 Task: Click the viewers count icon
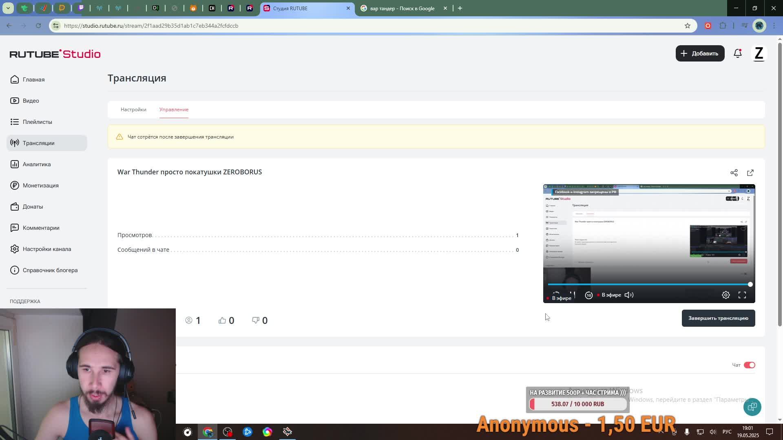[189, 320]
